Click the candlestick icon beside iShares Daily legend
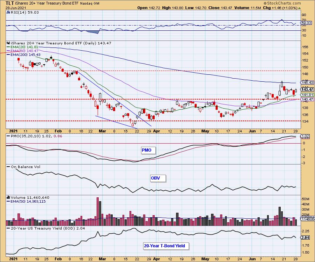This screenshot has height=262, width=315. (8, 43)
